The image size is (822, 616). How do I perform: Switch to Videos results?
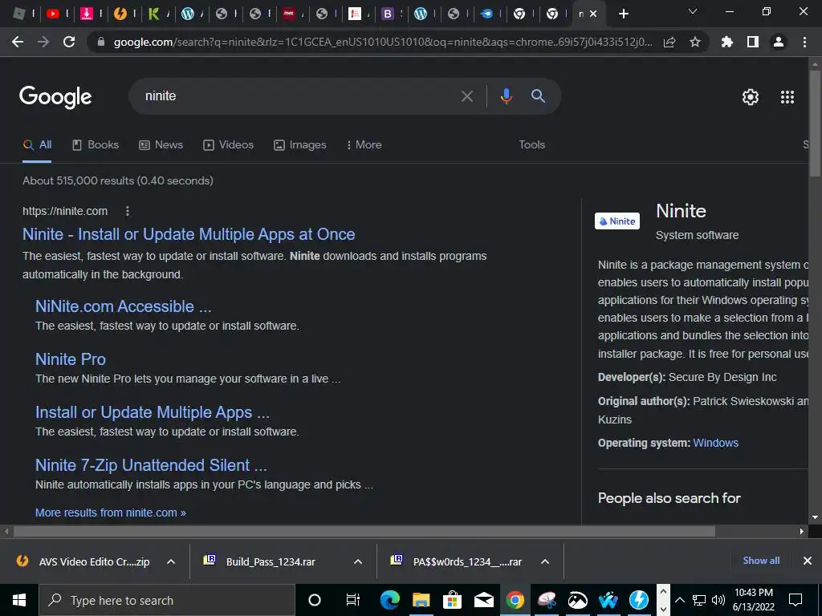pos(229,145)
